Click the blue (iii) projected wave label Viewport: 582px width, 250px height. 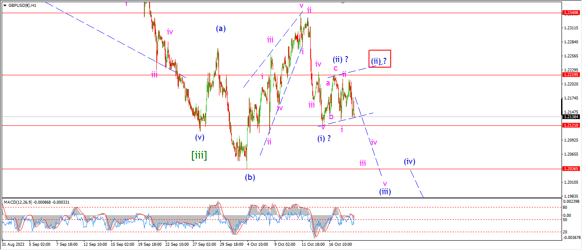385,191
